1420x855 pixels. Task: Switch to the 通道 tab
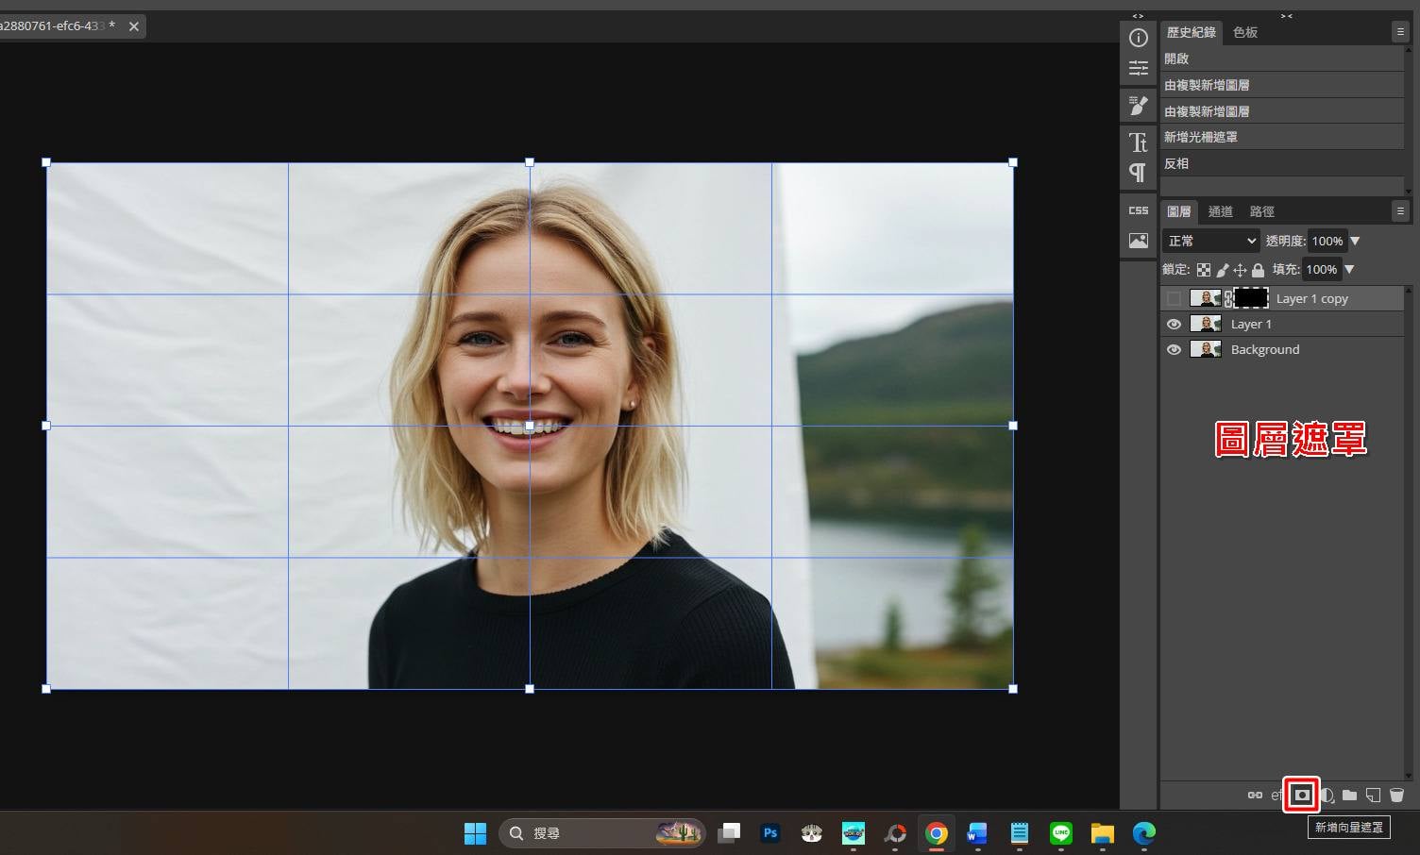[1220, 211]
